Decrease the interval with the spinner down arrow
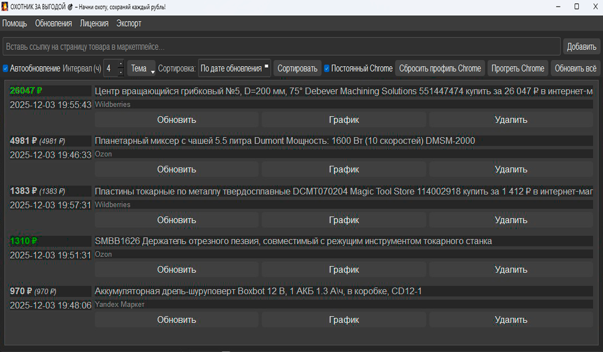 point(121,72)
